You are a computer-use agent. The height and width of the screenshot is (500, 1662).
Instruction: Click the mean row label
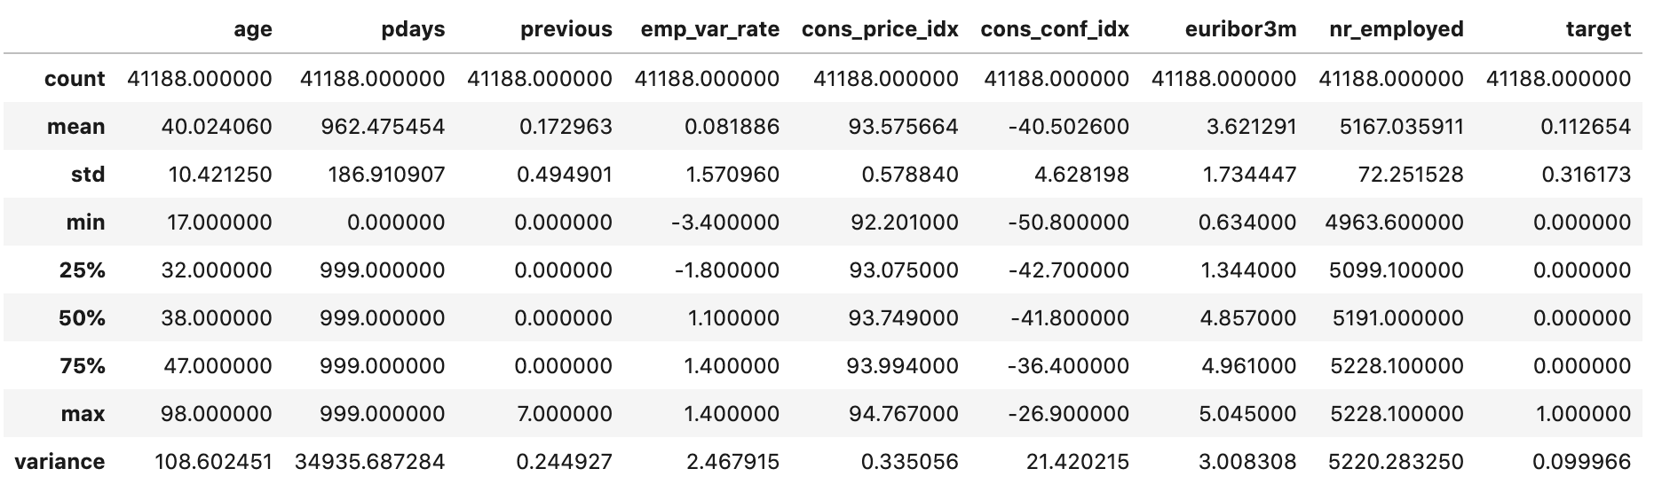(x=76, y=127)
